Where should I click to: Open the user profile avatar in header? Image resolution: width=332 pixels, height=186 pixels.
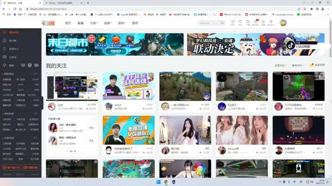[283, 23]
